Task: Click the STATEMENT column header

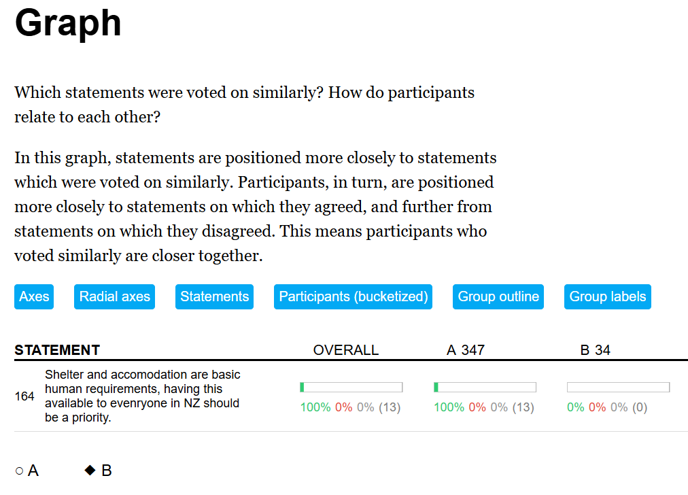Action: tap(57, 350)
